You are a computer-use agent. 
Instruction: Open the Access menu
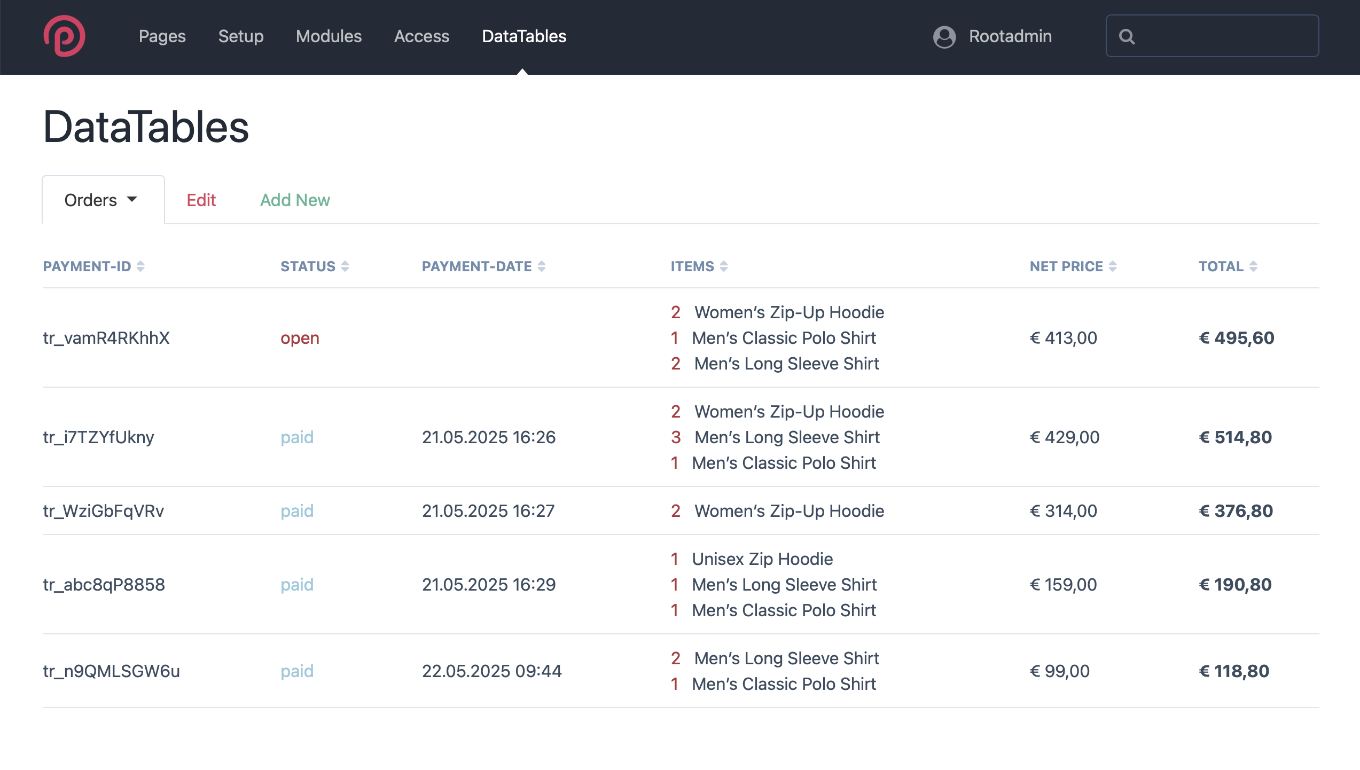point(421,36)
